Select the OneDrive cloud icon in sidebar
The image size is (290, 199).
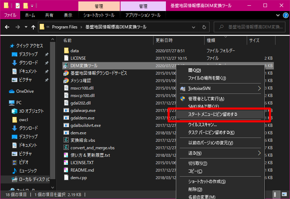12,91
